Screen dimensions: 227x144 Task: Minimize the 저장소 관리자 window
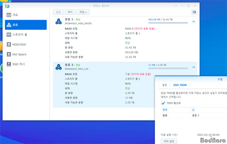[182, 6]
